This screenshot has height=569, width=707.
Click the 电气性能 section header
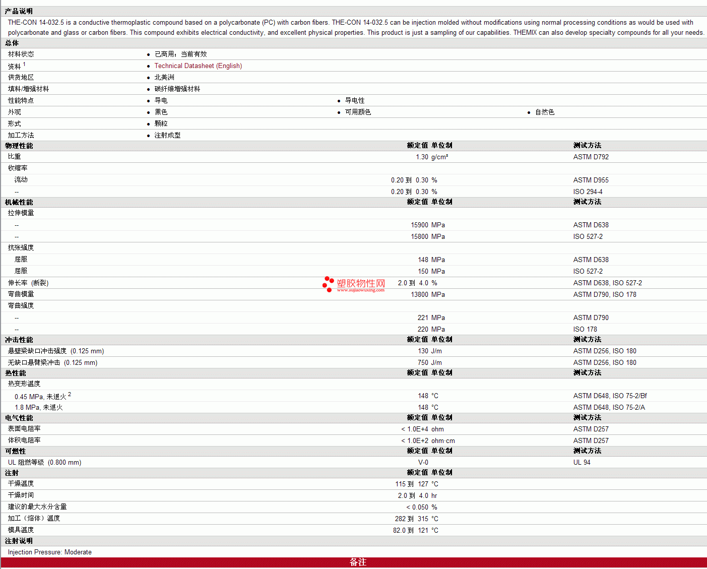tap(19, 418)
